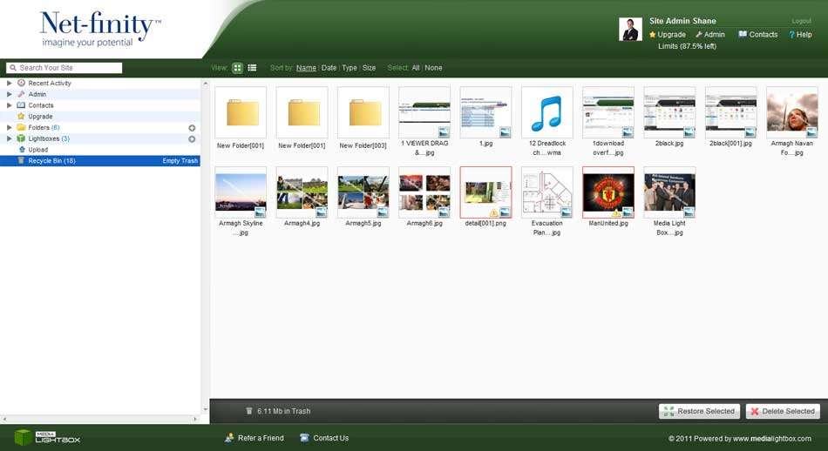Select the ManUnited.jpg thumbnail

607,192
